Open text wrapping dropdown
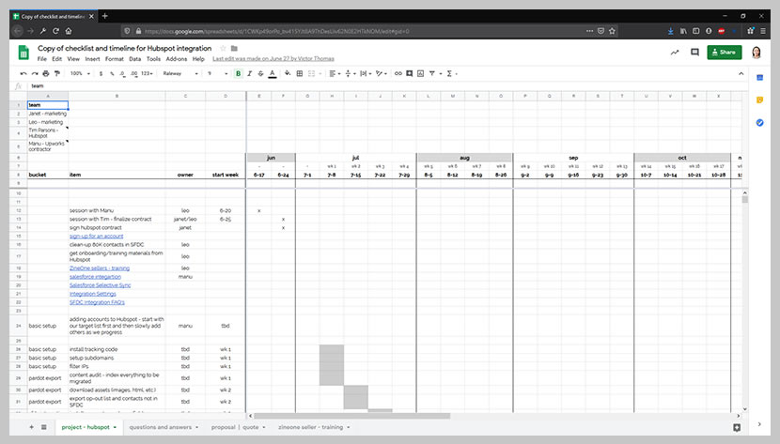The height and width of the screenshot is (444, 780). (366, 73)
